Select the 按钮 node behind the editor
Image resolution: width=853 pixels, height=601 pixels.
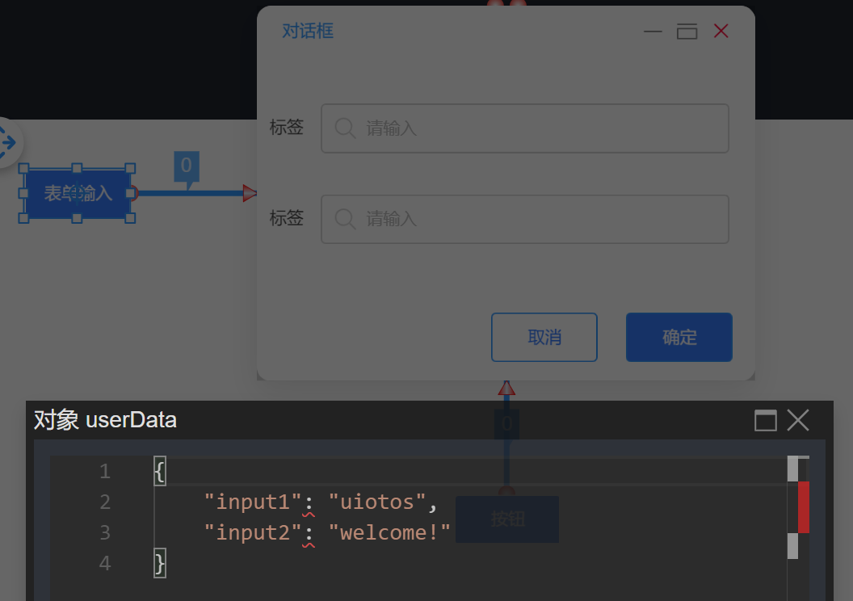pos(507,519)
